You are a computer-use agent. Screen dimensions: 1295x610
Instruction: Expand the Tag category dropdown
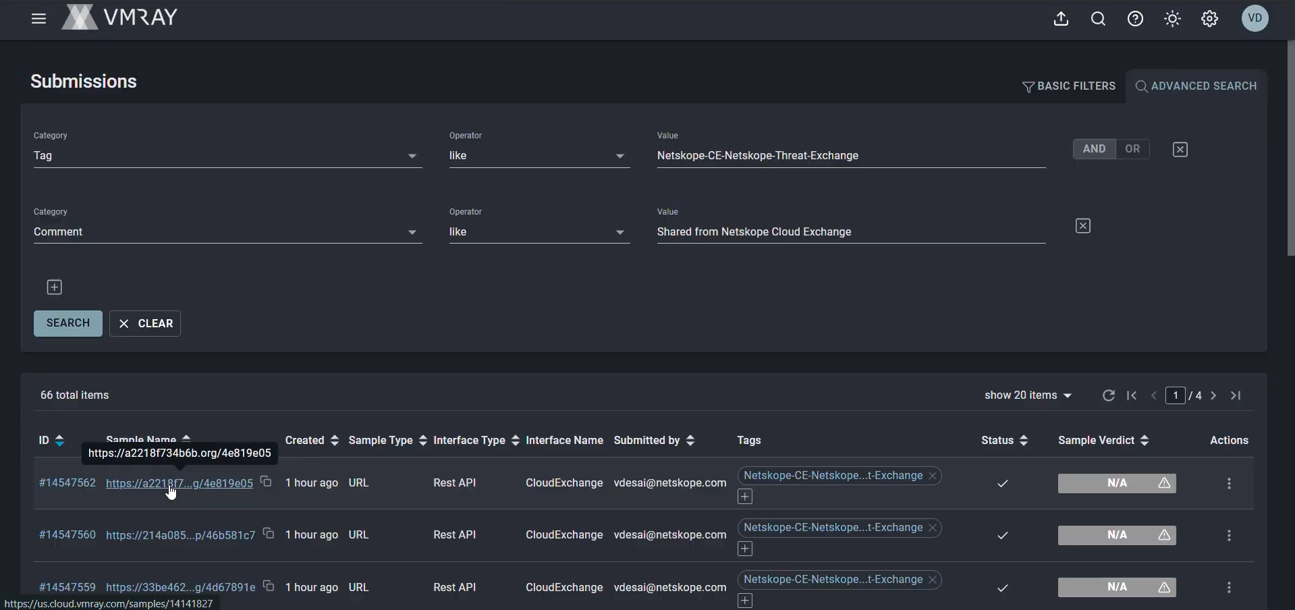pos(228,156)
